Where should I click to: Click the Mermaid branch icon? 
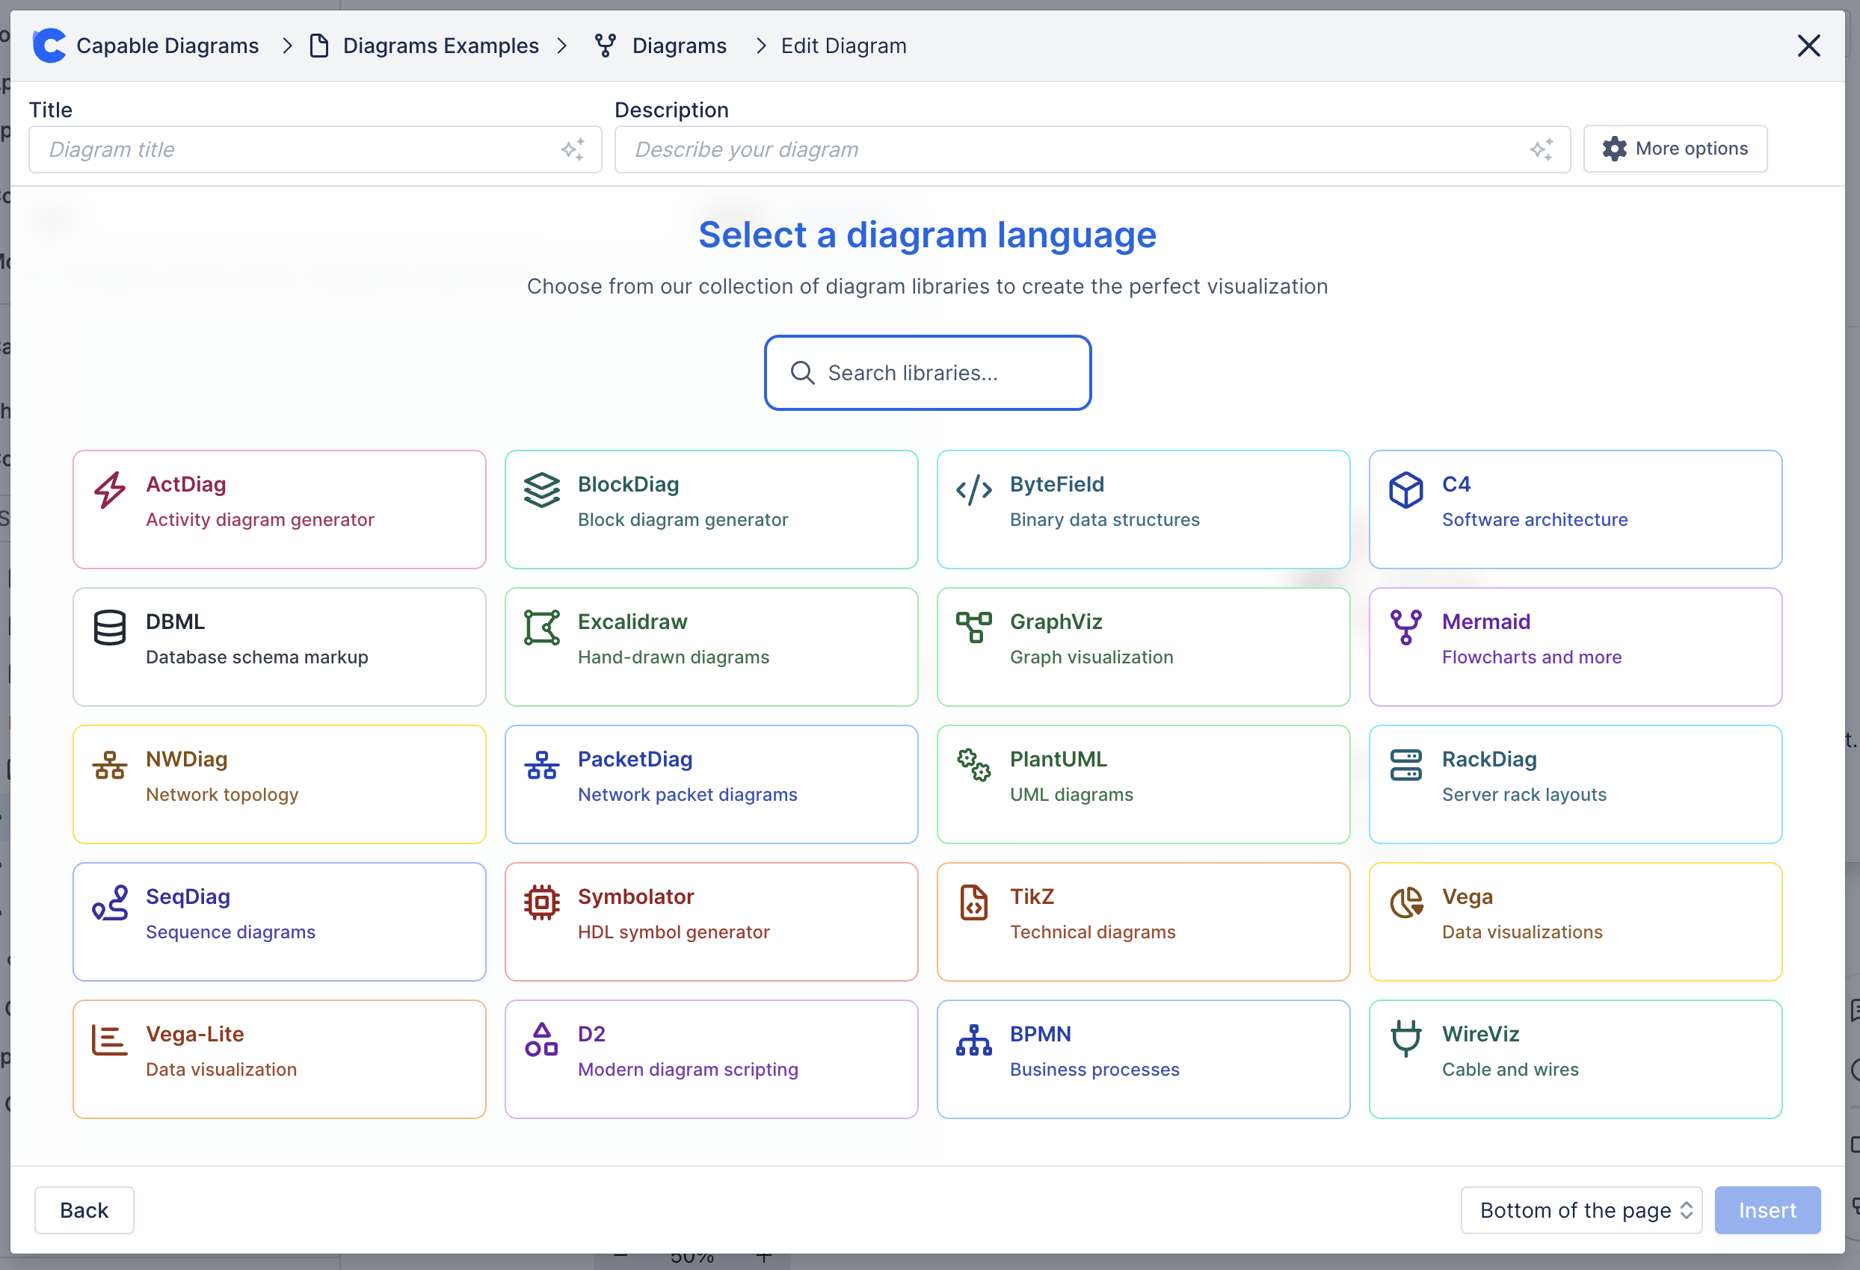point(1406,627)
